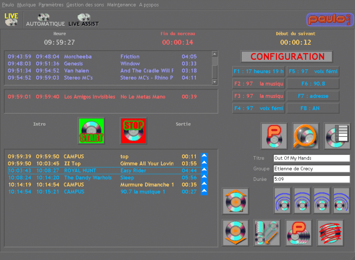The height and width of the screenshot is (260, 355).
Task: Switch to LIVE mode
Action: (x=11, y=19)
